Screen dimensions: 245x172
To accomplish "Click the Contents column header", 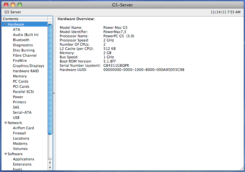I will [24, 19].
